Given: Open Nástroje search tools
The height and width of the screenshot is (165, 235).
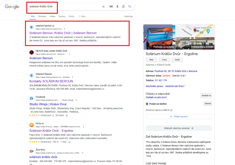Looking at the screenshot, I should pos(128,16).
